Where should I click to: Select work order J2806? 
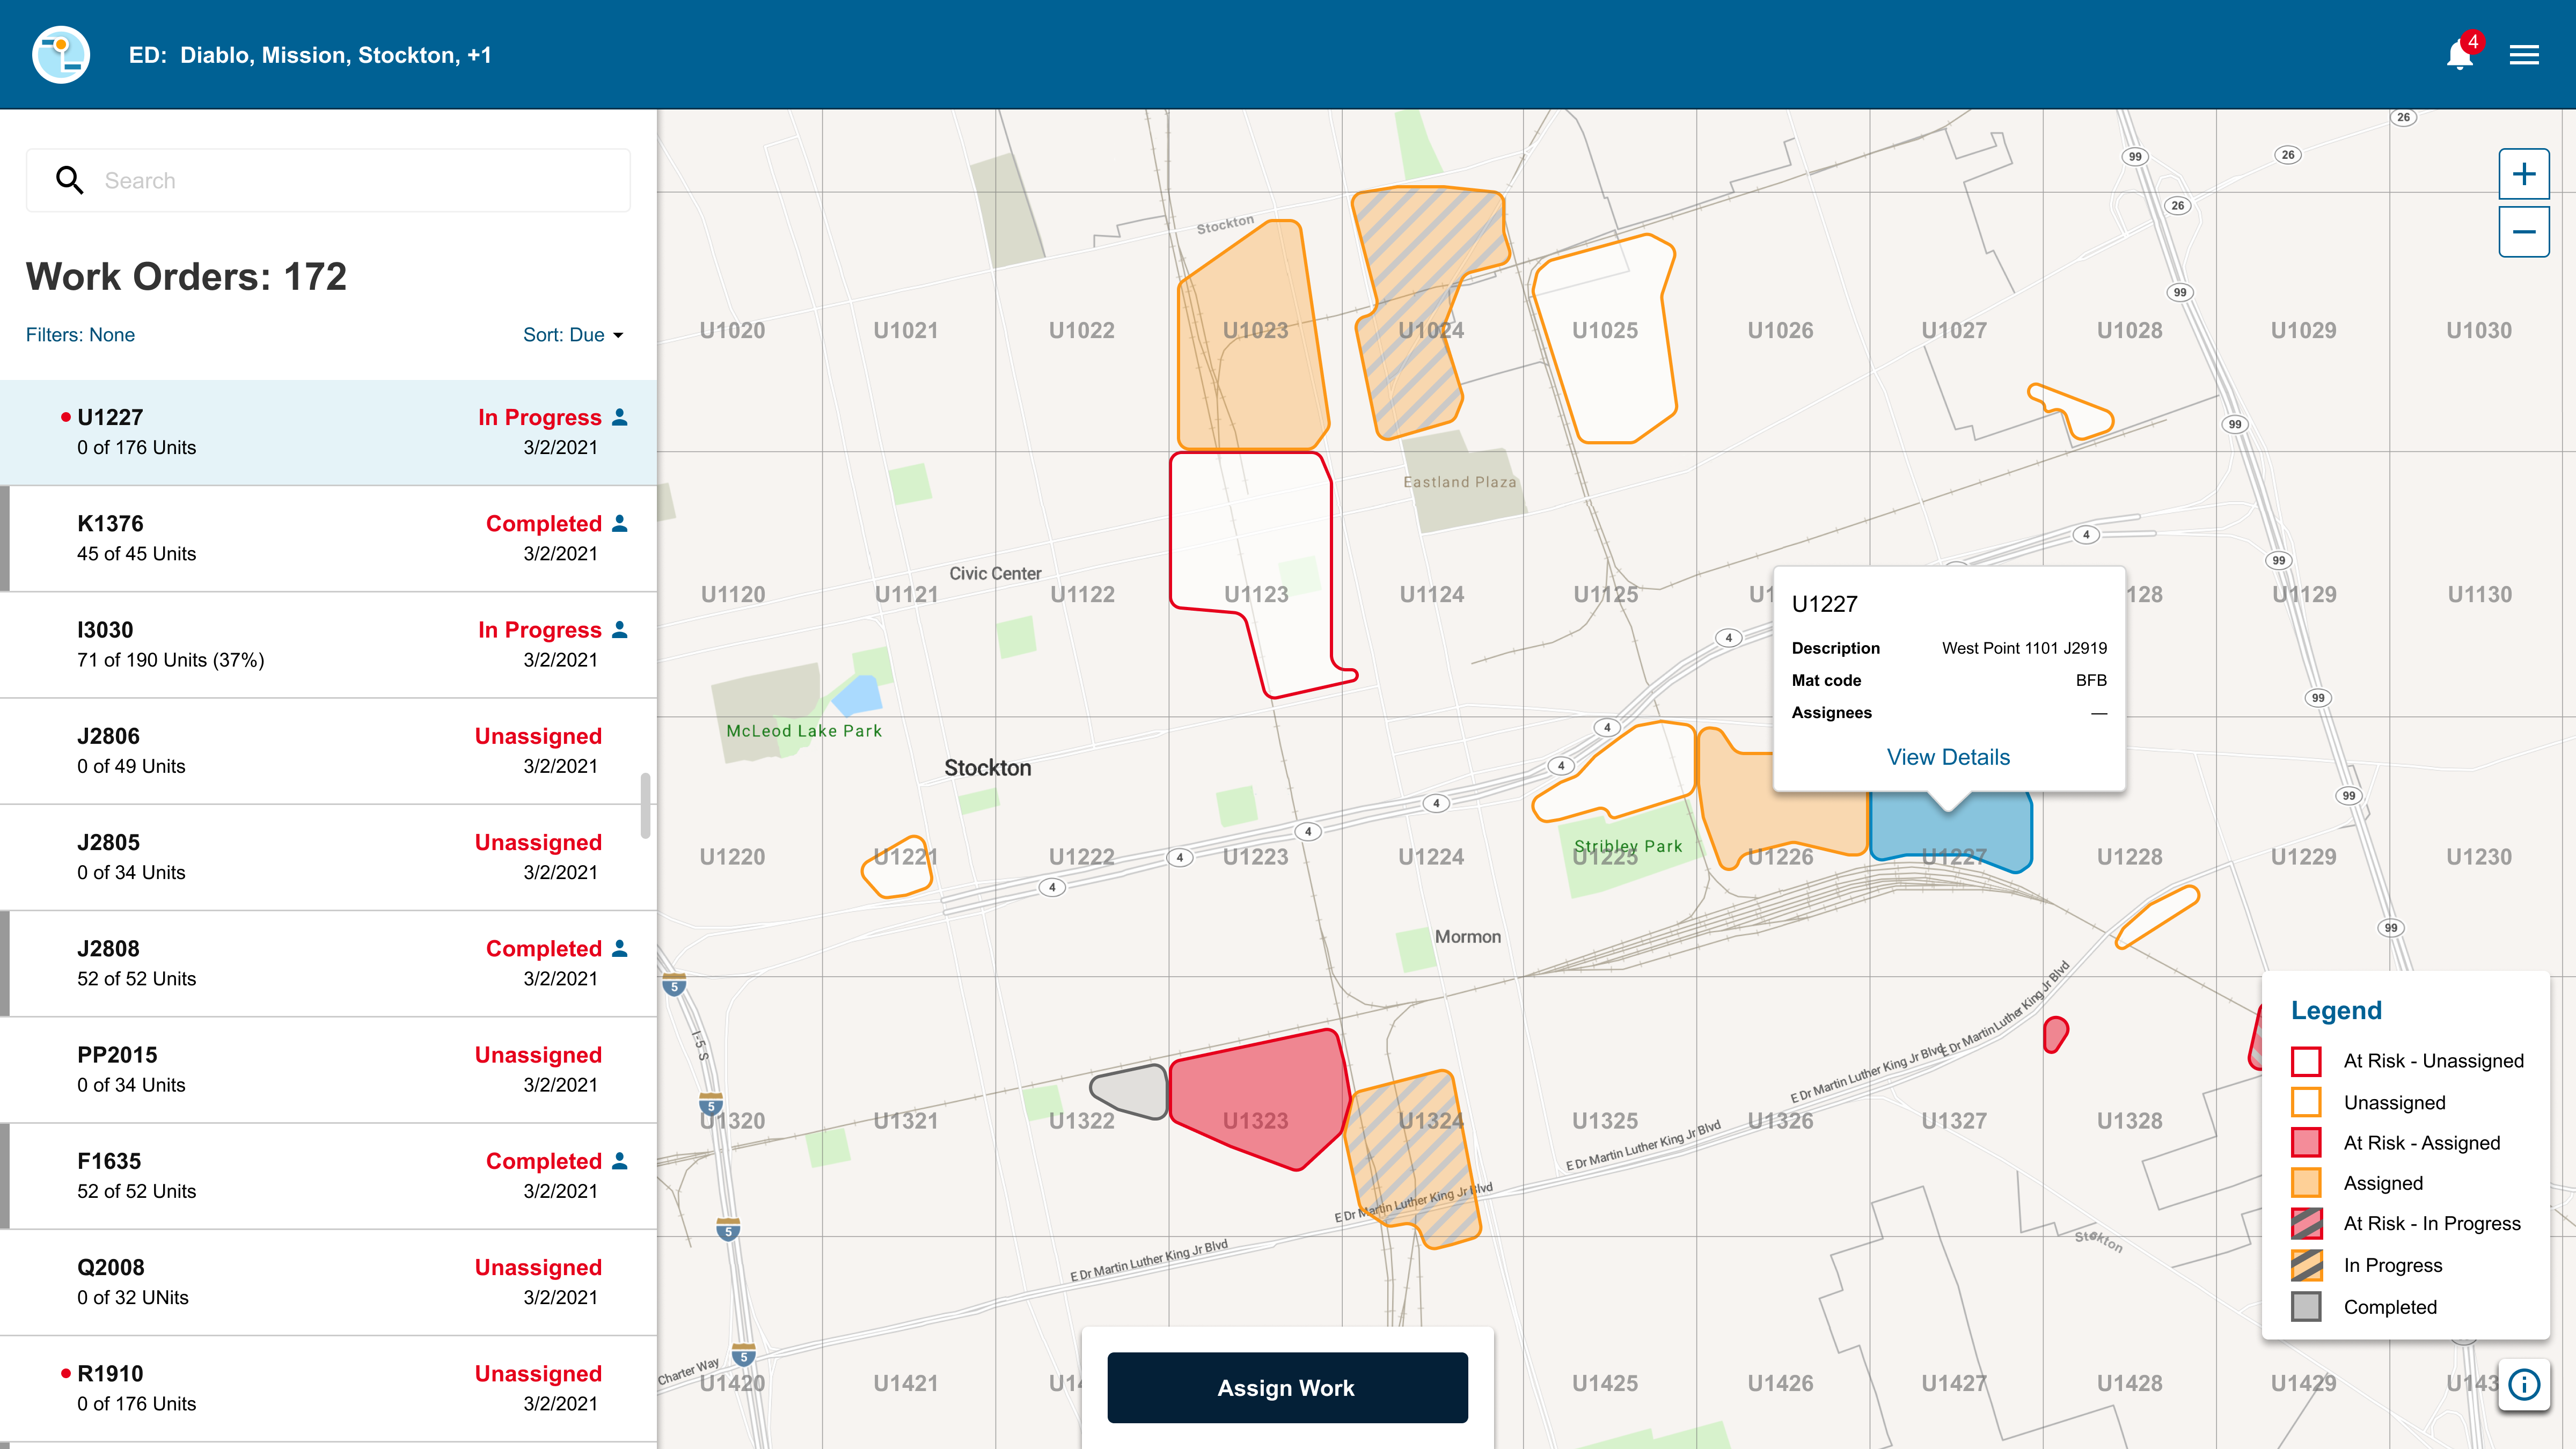[328, 751]
